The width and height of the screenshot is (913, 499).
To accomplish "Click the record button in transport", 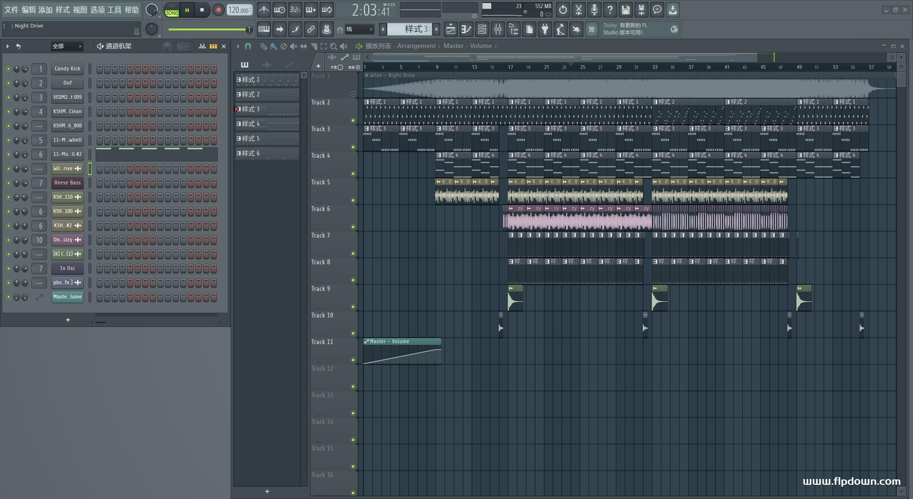I will point(218,10).
